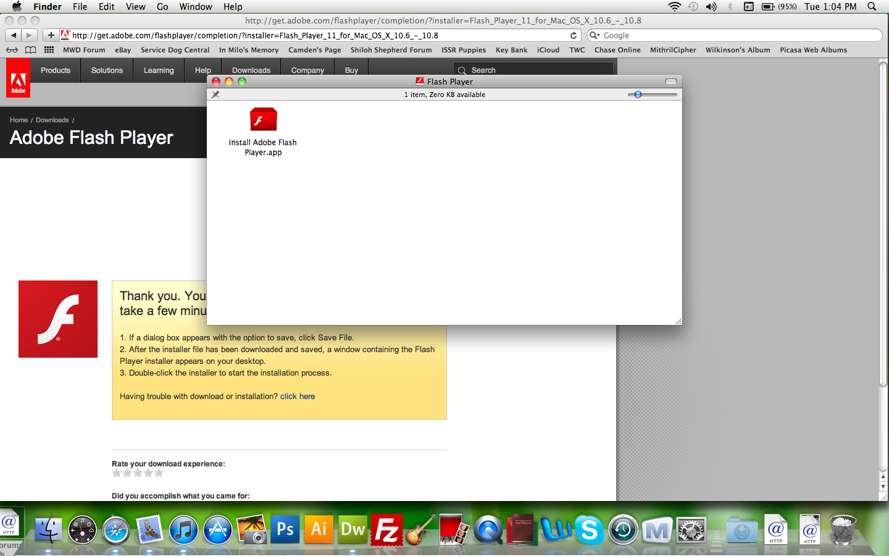The width and height of the screenshot is (889, 556).
Task: Open the Downloads menu on Adobe site
Action: (x=251, y=70)
